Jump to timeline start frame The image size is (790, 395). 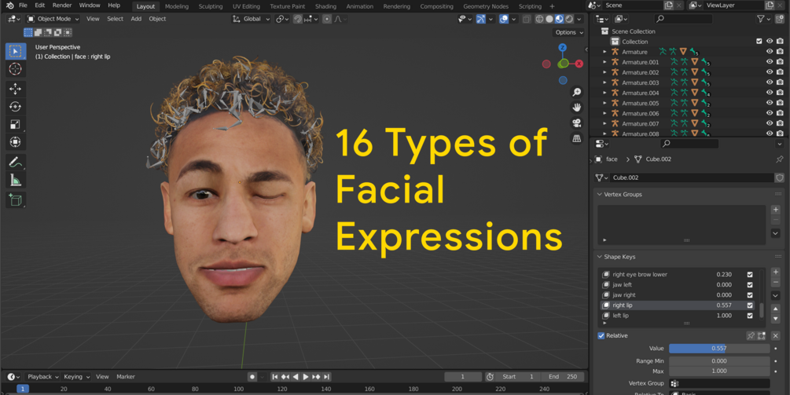(x=275, y=377)
